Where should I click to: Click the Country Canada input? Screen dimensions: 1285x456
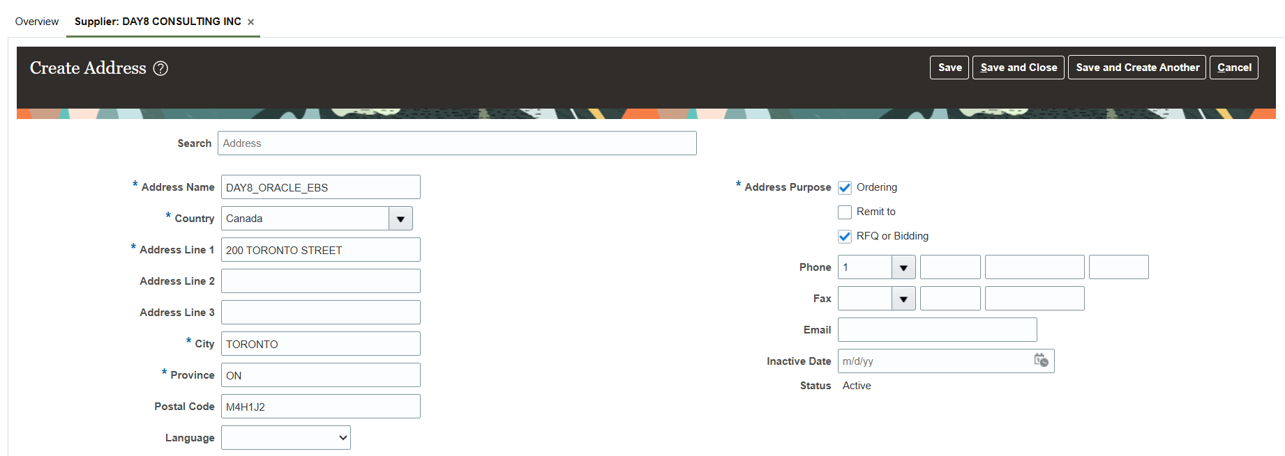point(305,219)
